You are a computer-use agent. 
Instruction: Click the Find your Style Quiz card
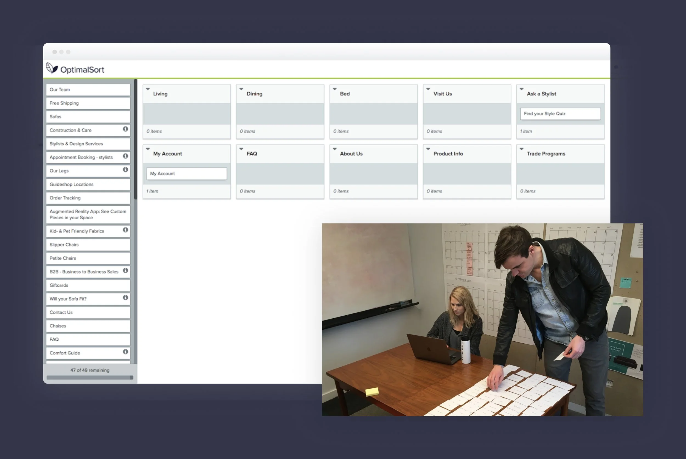560,114
